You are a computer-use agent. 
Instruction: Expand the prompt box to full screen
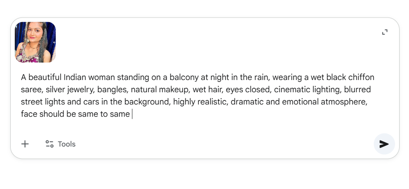pos(384,32)
